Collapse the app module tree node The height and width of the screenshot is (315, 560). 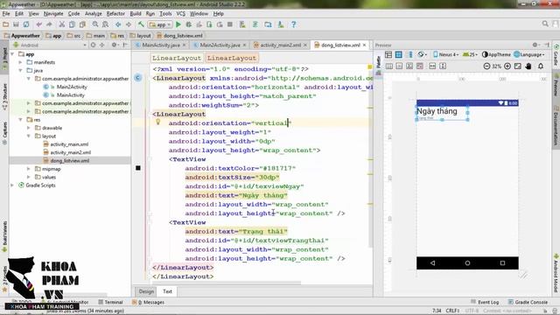click(12, 54)
